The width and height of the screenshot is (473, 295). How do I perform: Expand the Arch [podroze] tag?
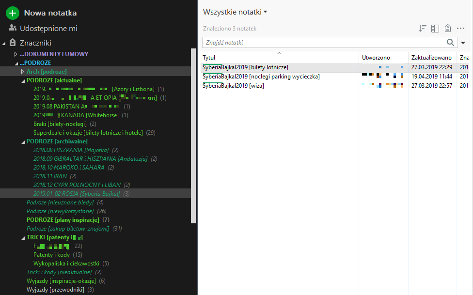(x=22, y=72)
